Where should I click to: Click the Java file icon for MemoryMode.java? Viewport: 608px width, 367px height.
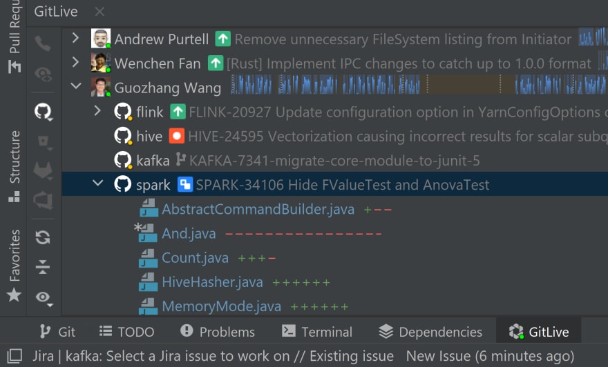(148, 306)
